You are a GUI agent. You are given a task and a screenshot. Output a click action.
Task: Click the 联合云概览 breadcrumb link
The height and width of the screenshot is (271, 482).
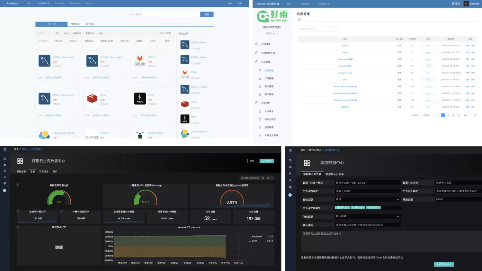[315, 150]
